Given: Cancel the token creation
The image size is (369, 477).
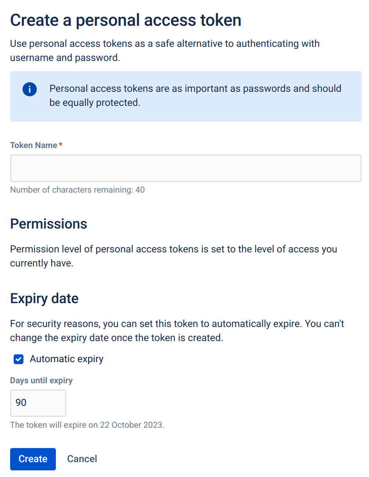Looking at the screenshot, I should tap(82, 459).
